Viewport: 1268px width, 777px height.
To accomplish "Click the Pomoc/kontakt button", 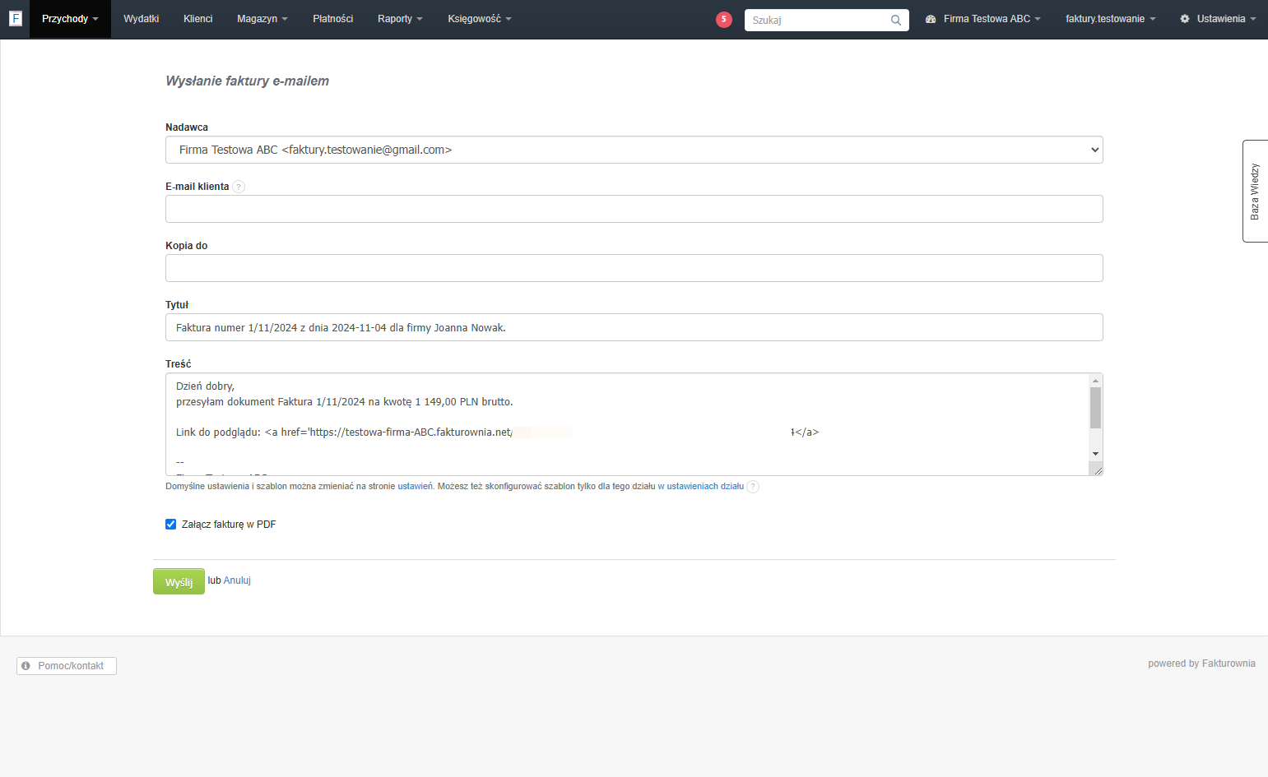I will tap(67, 666).
